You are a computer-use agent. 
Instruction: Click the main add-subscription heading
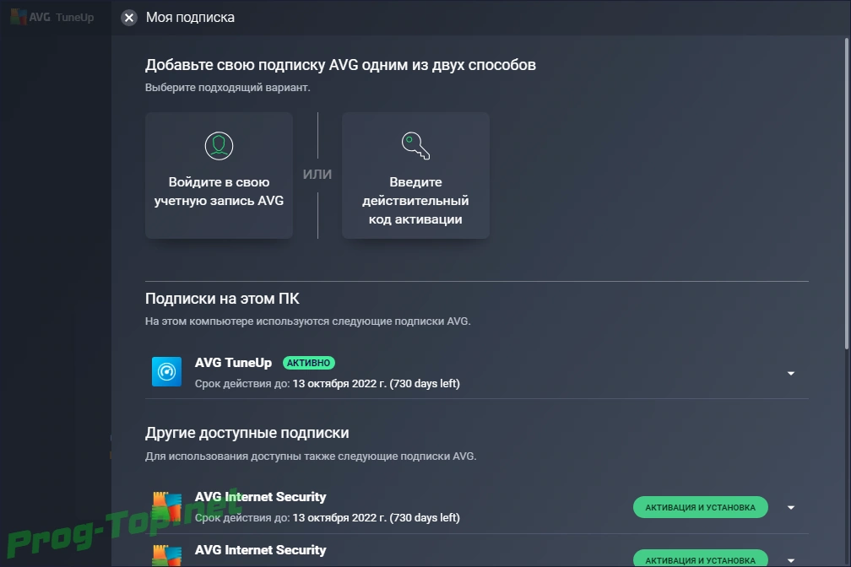point(340,65)
